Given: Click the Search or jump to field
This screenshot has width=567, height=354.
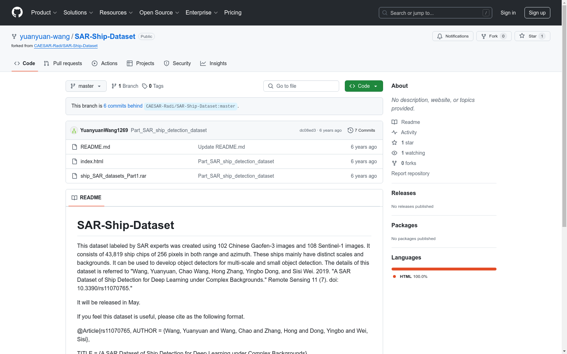Looking at the screenshot, I should (436, 13).
